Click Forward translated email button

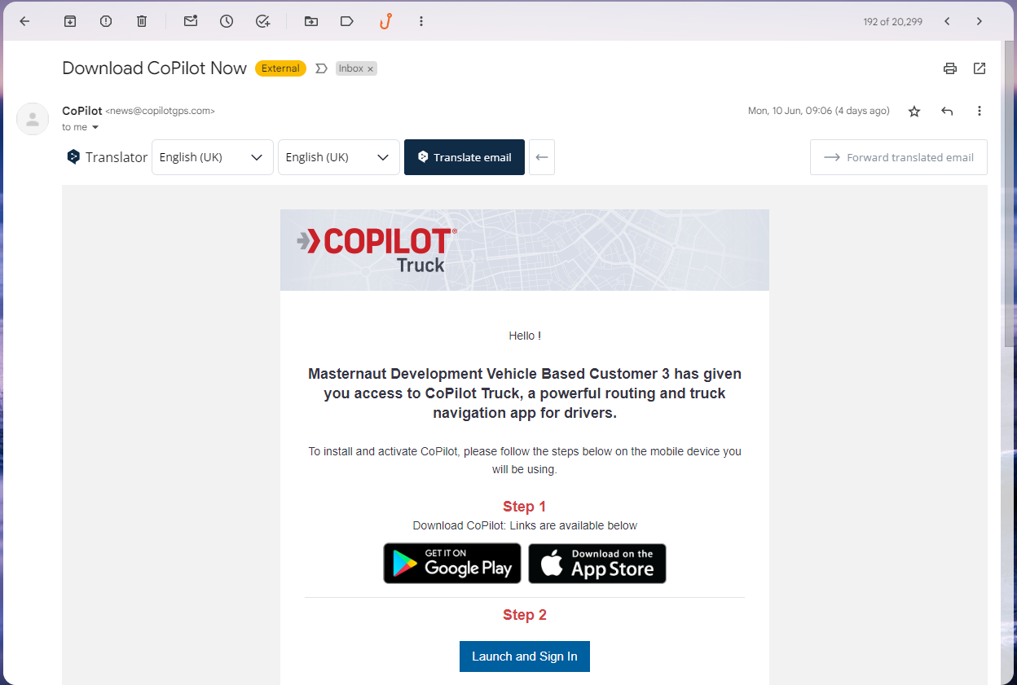coord(899,157)
